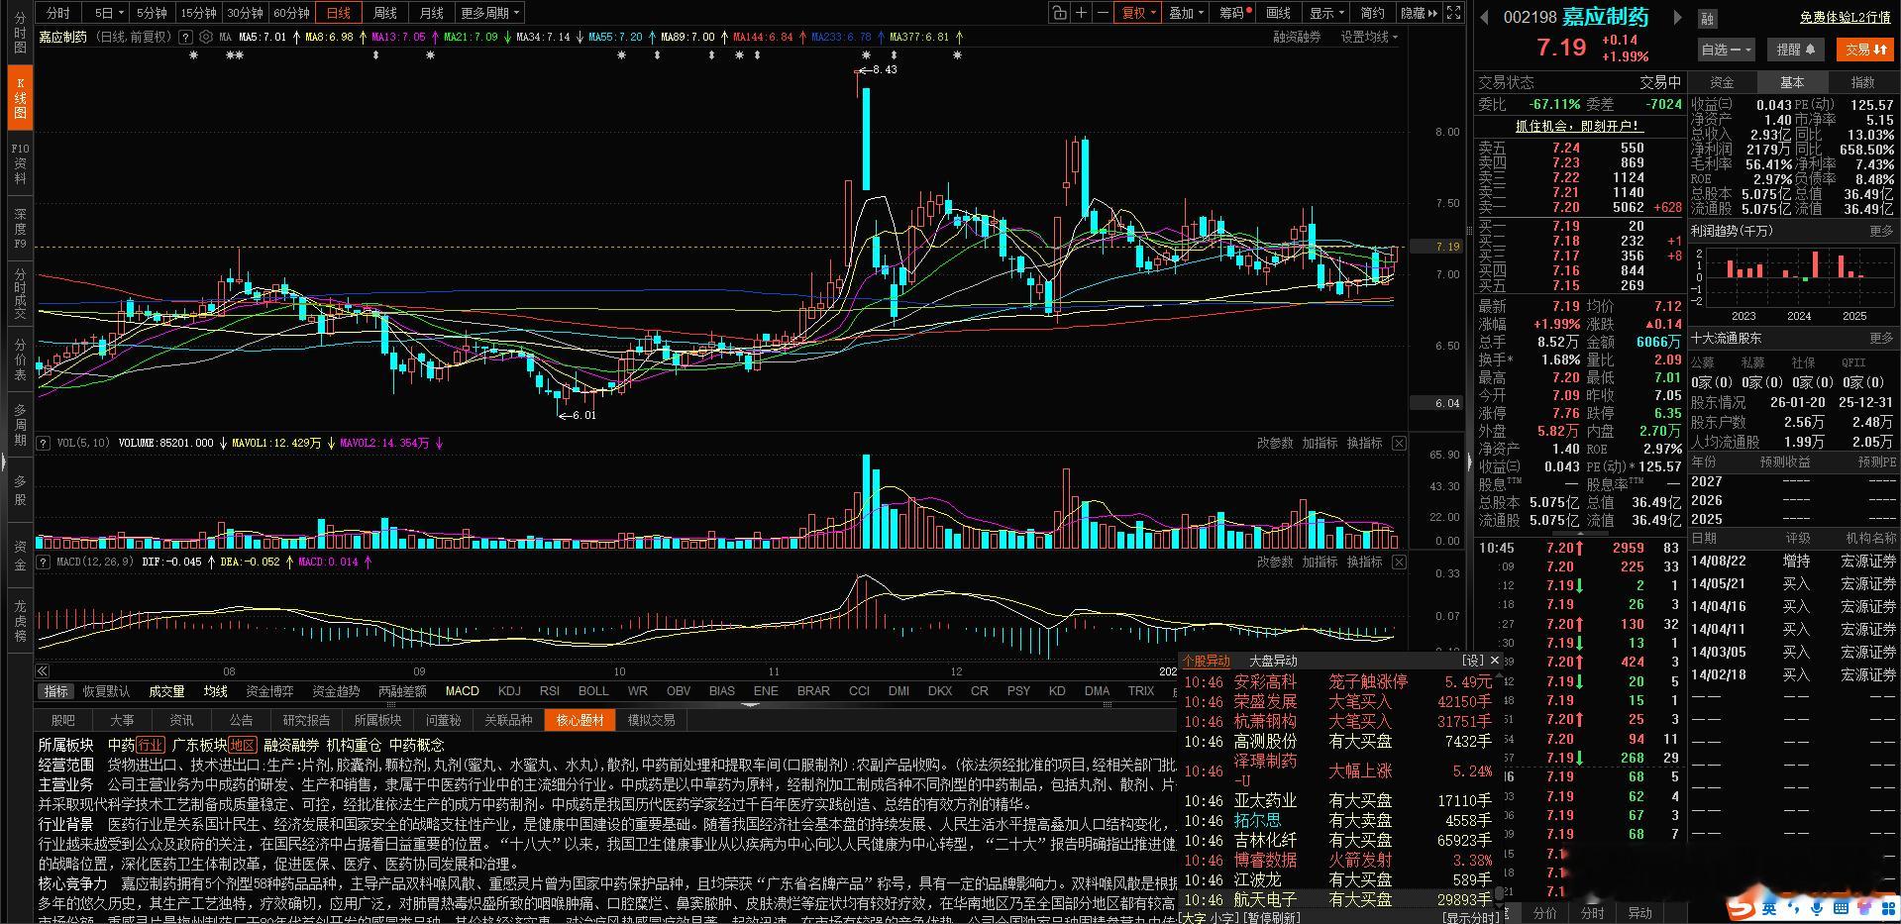Viewport: 1901px width, 924px height.
Task: Click 免费体验L2行情 link
Action: [1845, 18]
